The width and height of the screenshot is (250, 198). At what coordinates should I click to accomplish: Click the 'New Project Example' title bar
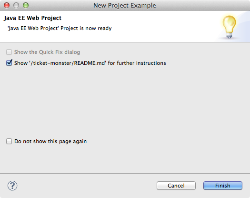pos(124,5)
